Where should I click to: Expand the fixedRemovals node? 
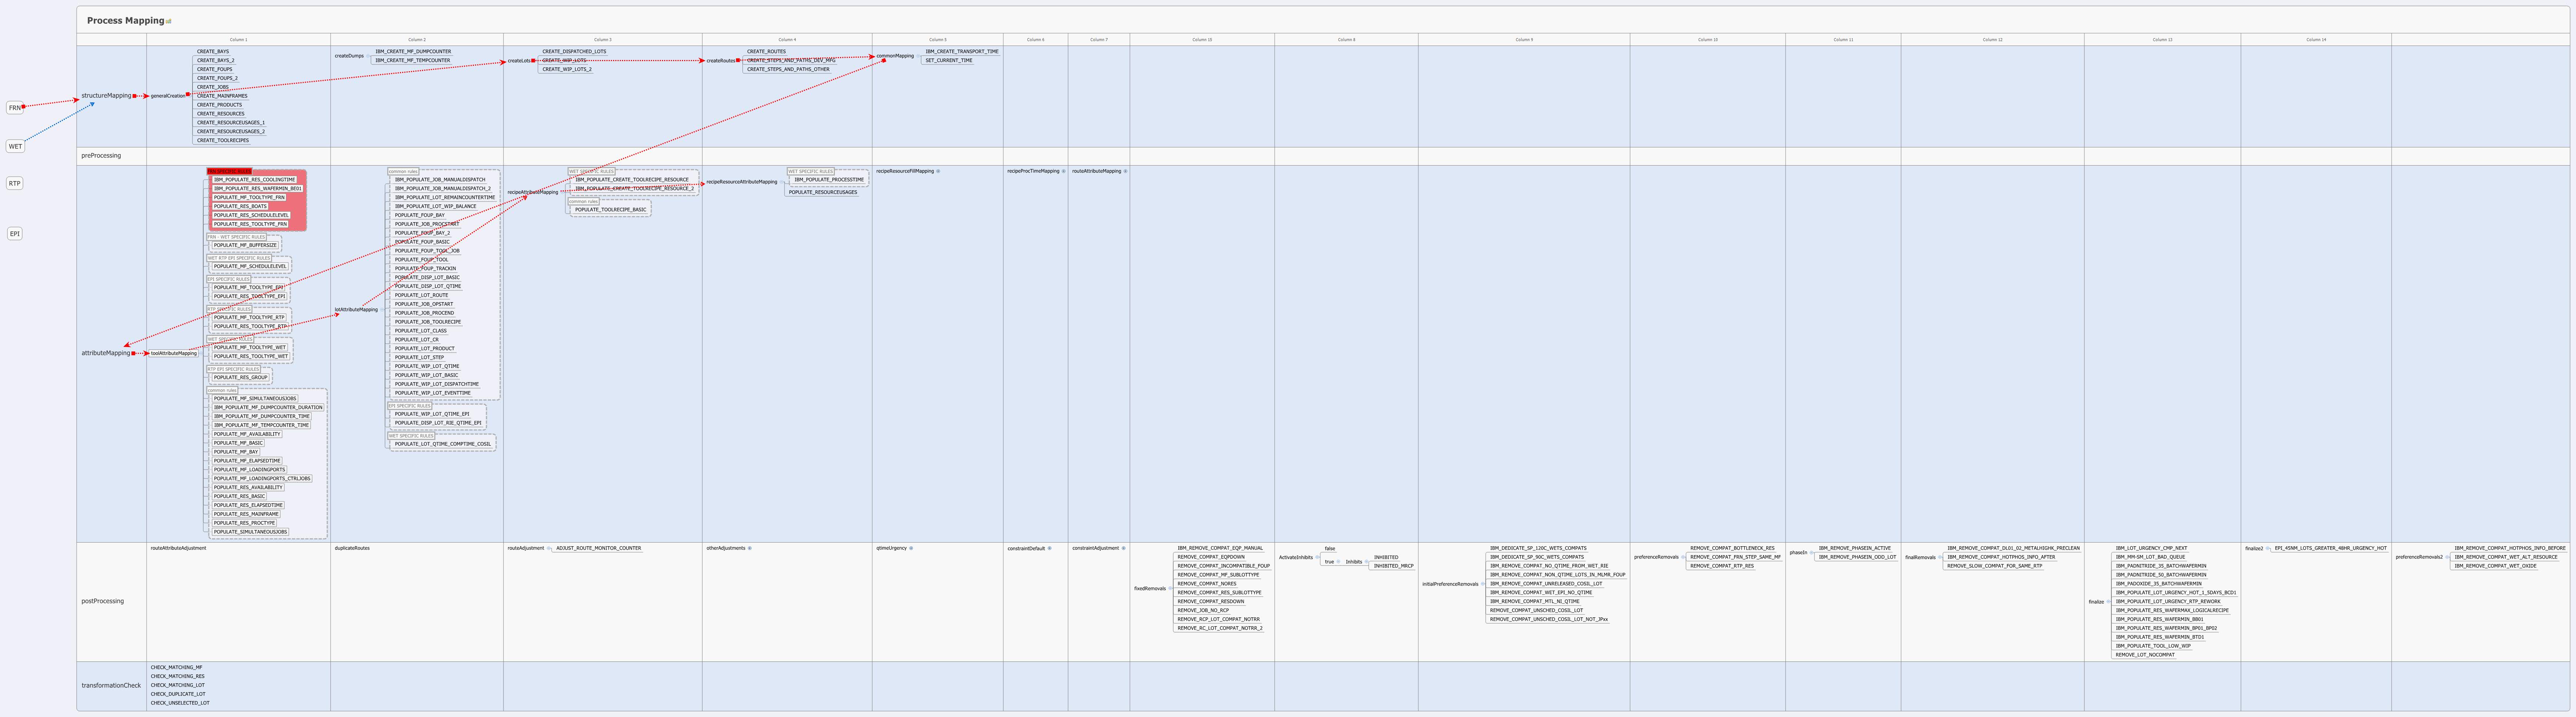(x=1170, y=589)
